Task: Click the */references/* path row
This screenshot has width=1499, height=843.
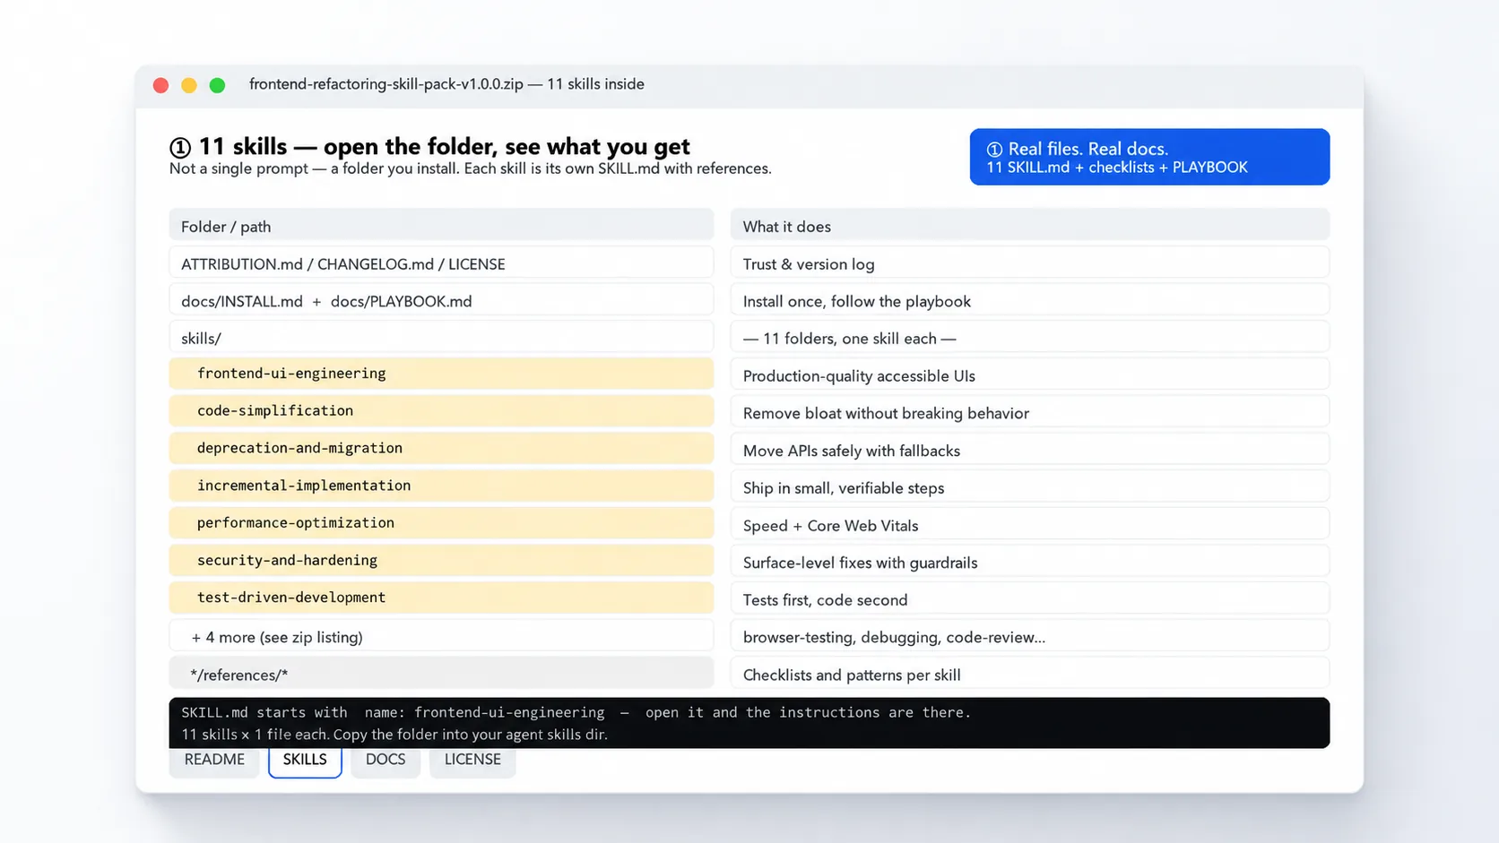Action: click(x=441, y=674)
